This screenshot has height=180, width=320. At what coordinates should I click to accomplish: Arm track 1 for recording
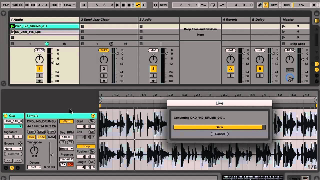click(39, 81)
